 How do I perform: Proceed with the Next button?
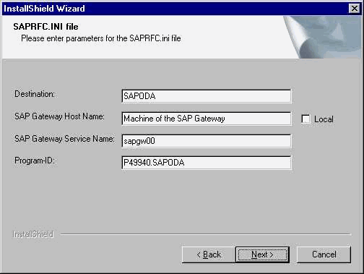tap(262, 254)
